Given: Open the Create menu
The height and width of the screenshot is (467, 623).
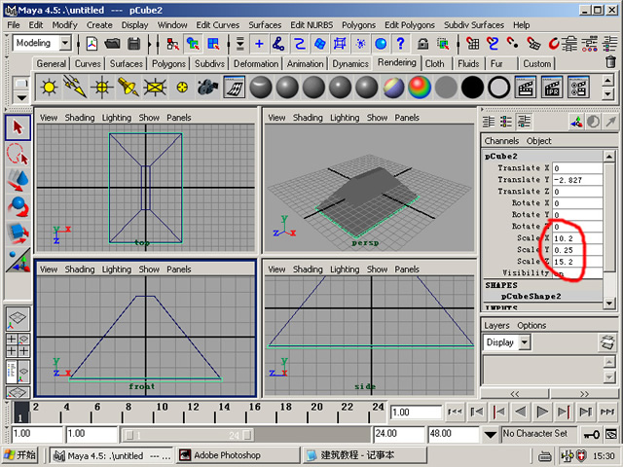Looking at the screenshot, I should [x=99, y=25].
